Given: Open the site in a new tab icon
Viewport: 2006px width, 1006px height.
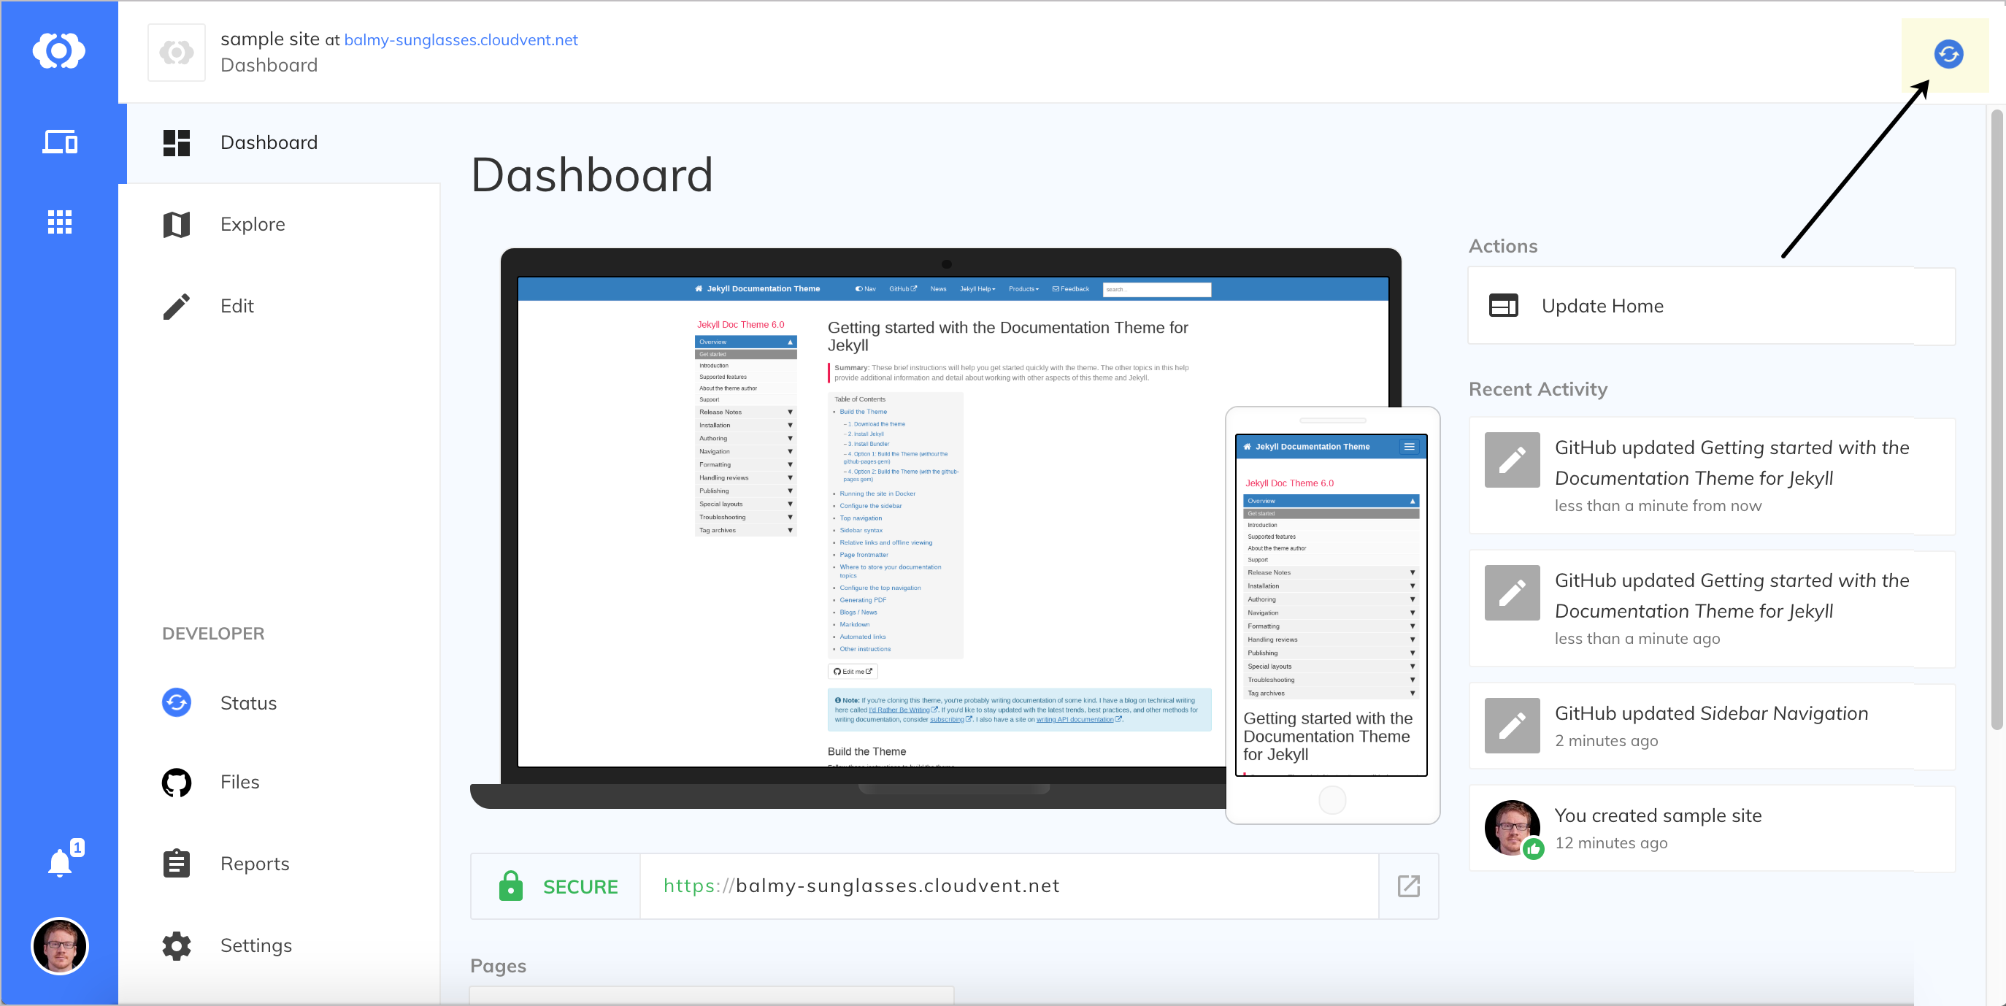Looking at the screenshot, I should pos(1408,886).
